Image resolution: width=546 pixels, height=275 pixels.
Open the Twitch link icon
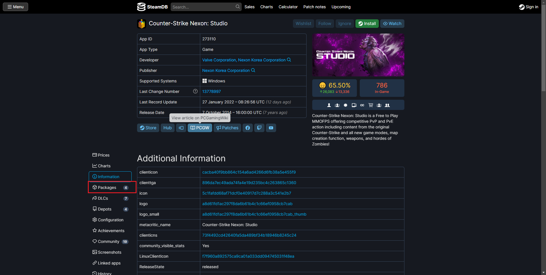click(259, 128)
